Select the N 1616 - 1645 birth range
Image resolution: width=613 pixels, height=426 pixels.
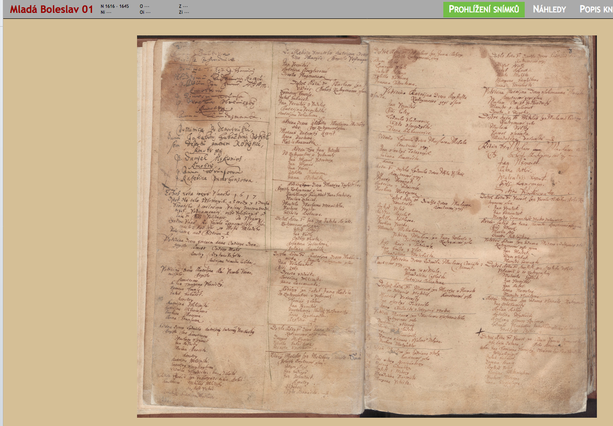pos(115,6)
